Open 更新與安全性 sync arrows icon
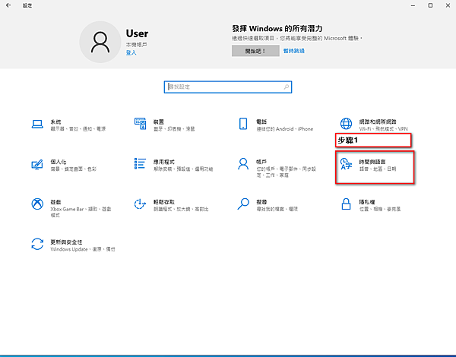Viewport: 456px width, 357px height. tap(37, 244)
